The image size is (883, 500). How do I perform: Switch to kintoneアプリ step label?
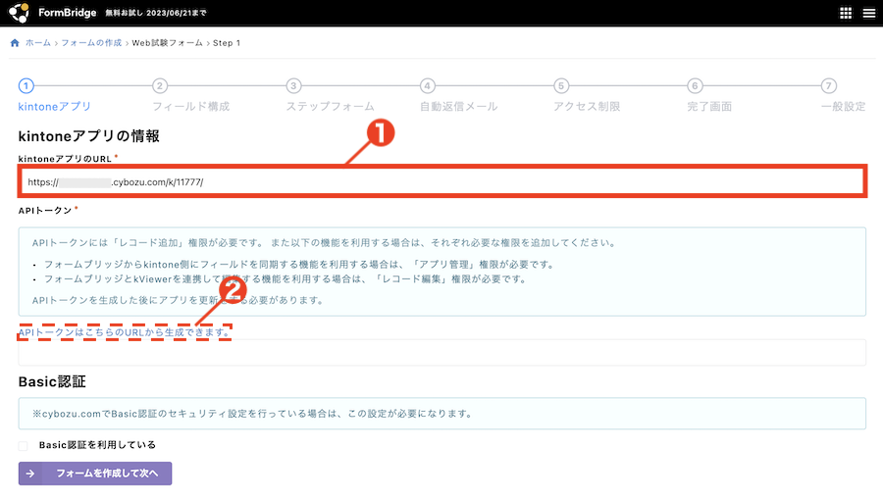click(54, 106)
